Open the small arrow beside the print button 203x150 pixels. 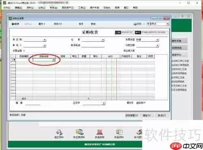click(144, 24)
